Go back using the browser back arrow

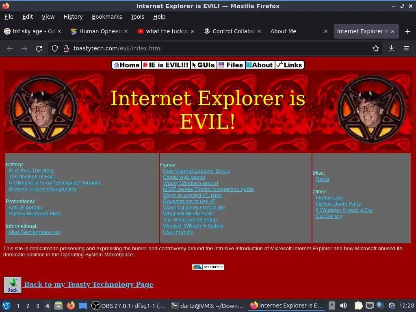pos(10,49)
